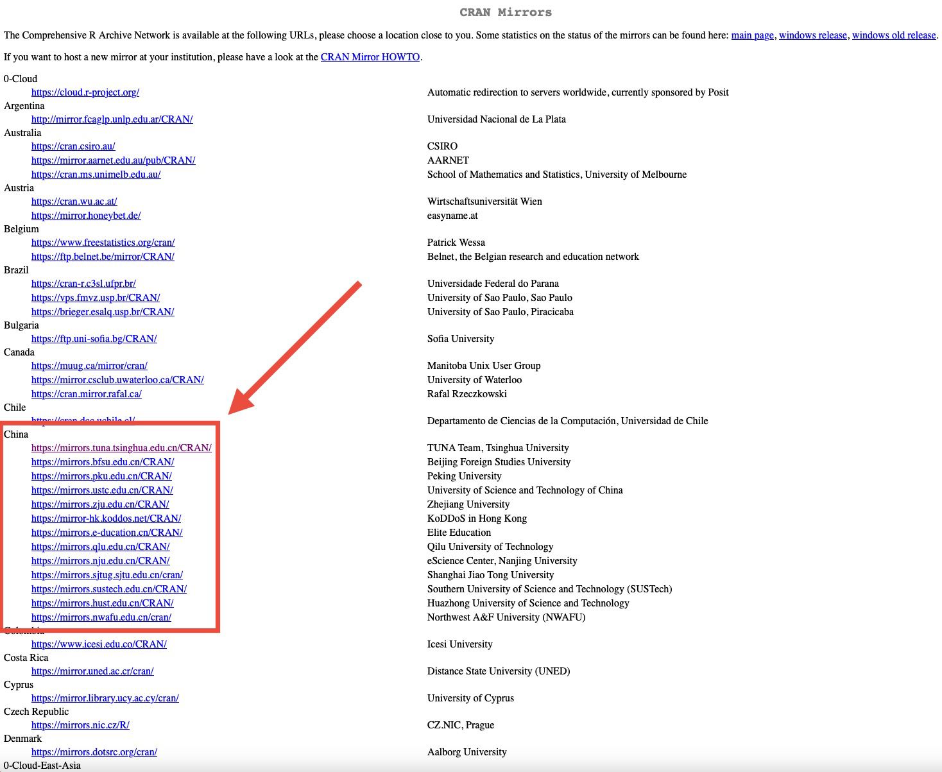Open the cran.ms.unimelb.edu.au mirror link
Image resolution: width=942 pixels, height=772 pixels.
coord(96,175)
